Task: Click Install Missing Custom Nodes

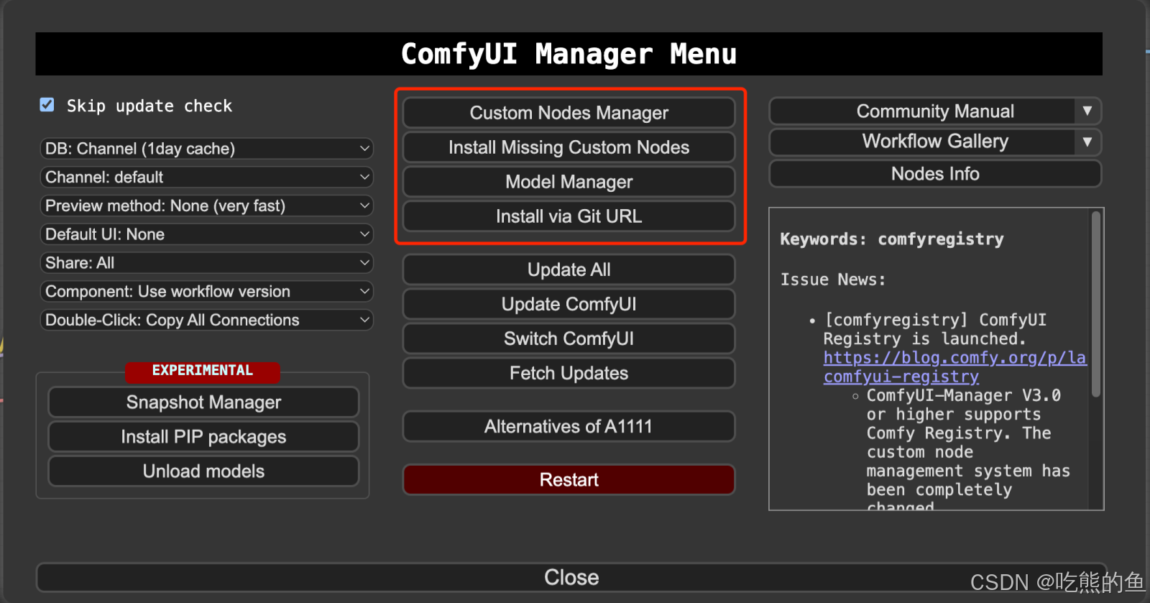Action: [x=569, y=147]
